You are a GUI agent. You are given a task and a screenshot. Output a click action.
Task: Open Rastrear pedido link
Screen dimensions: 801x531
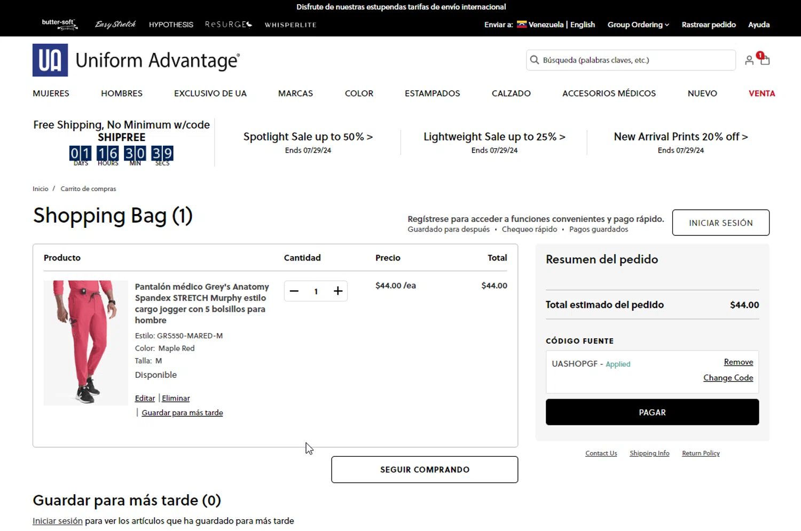[x=709, y=25]
